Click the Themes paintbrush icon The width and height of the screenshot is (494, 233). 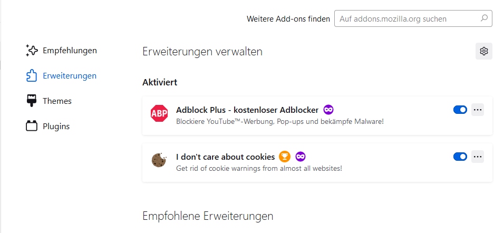(x=32, y=101)
